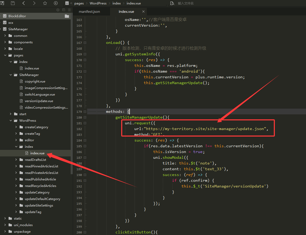This screenshot has height=235, width=306.
Task: Click the collapse-all icon in the project panel header
Action: coord(64,10)
